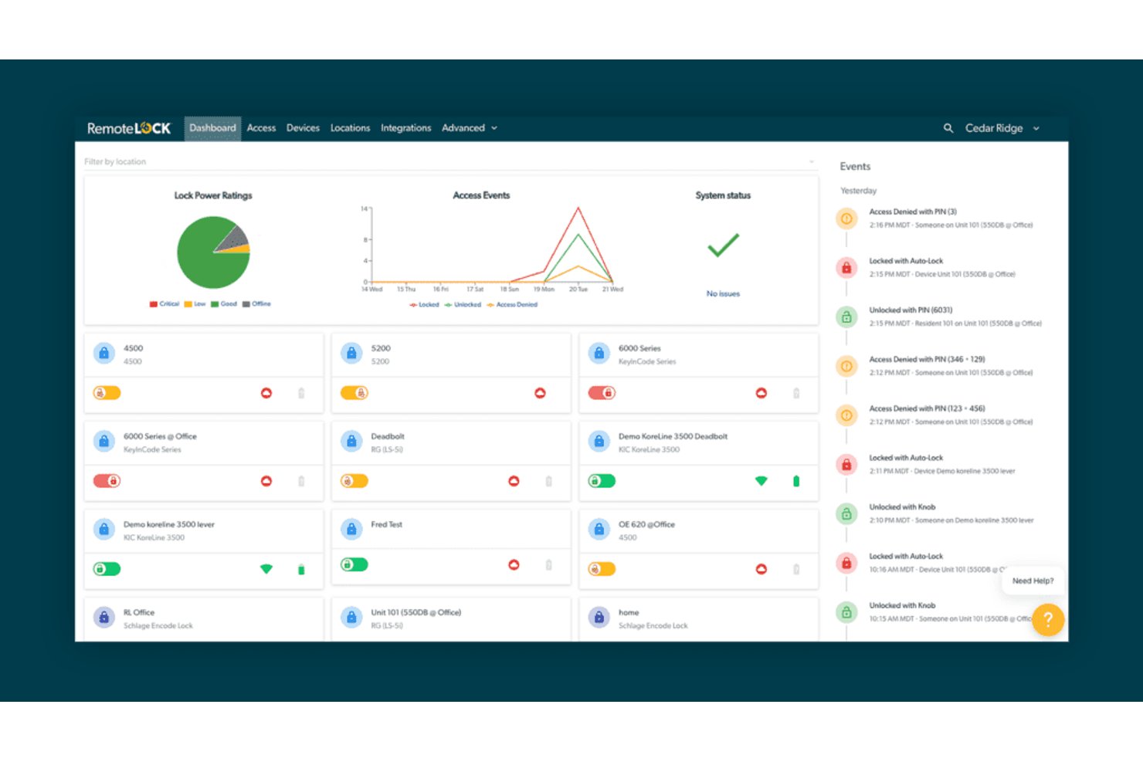Open the Devices menu item

click(x=303, y=128)
